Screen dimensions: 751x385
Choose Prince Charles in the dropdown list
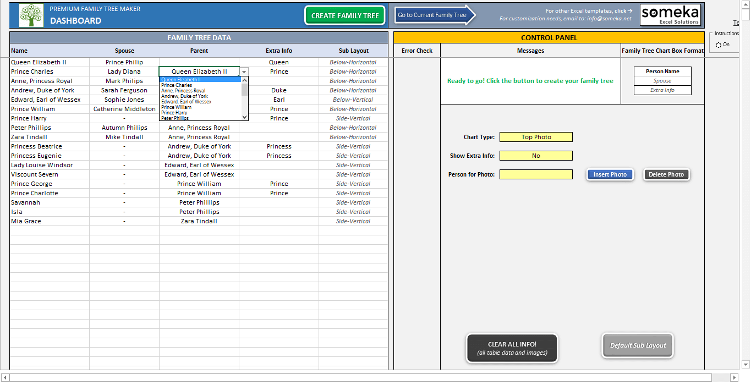[200, 85]
